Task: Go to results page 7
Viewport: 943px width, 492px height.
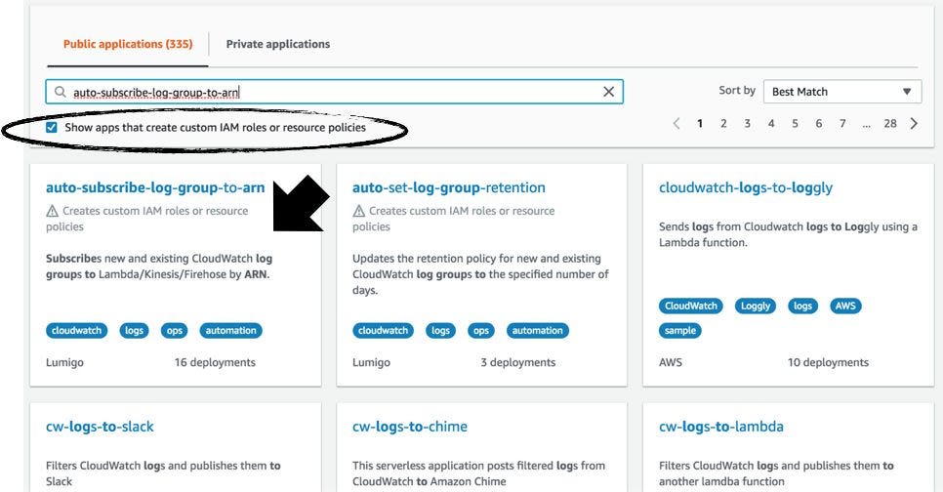Action: tap(842, 123)
